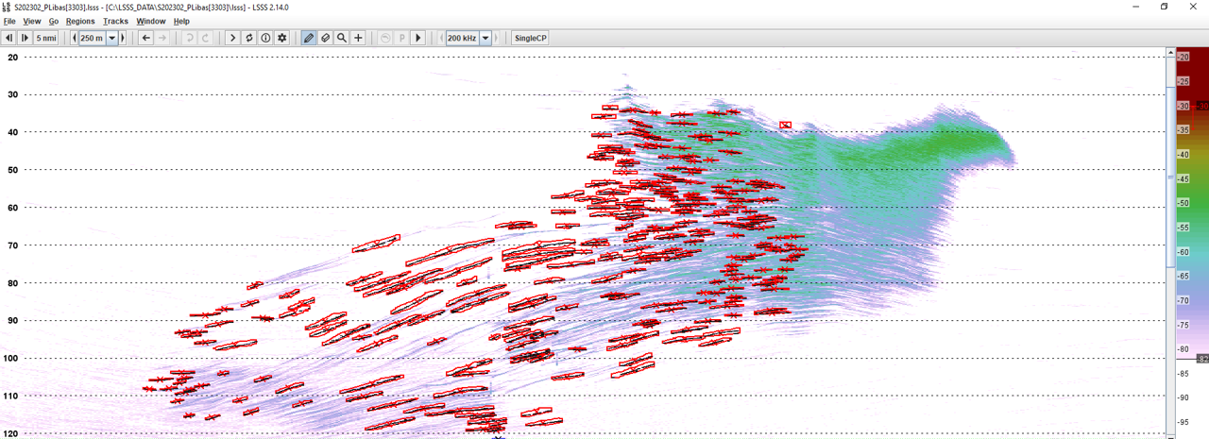Viewport: 1209px width, 439px height.
Task: Click the -50 dB level on color scale
Action: pyautogui.click(x=1183, y=203)
